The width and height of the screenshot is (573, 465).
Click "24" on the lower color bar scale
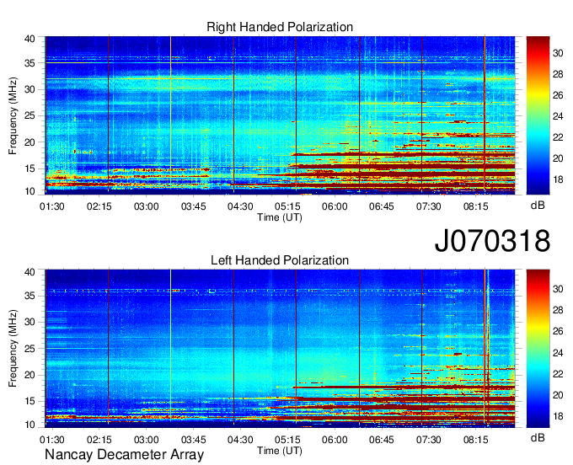558,353
